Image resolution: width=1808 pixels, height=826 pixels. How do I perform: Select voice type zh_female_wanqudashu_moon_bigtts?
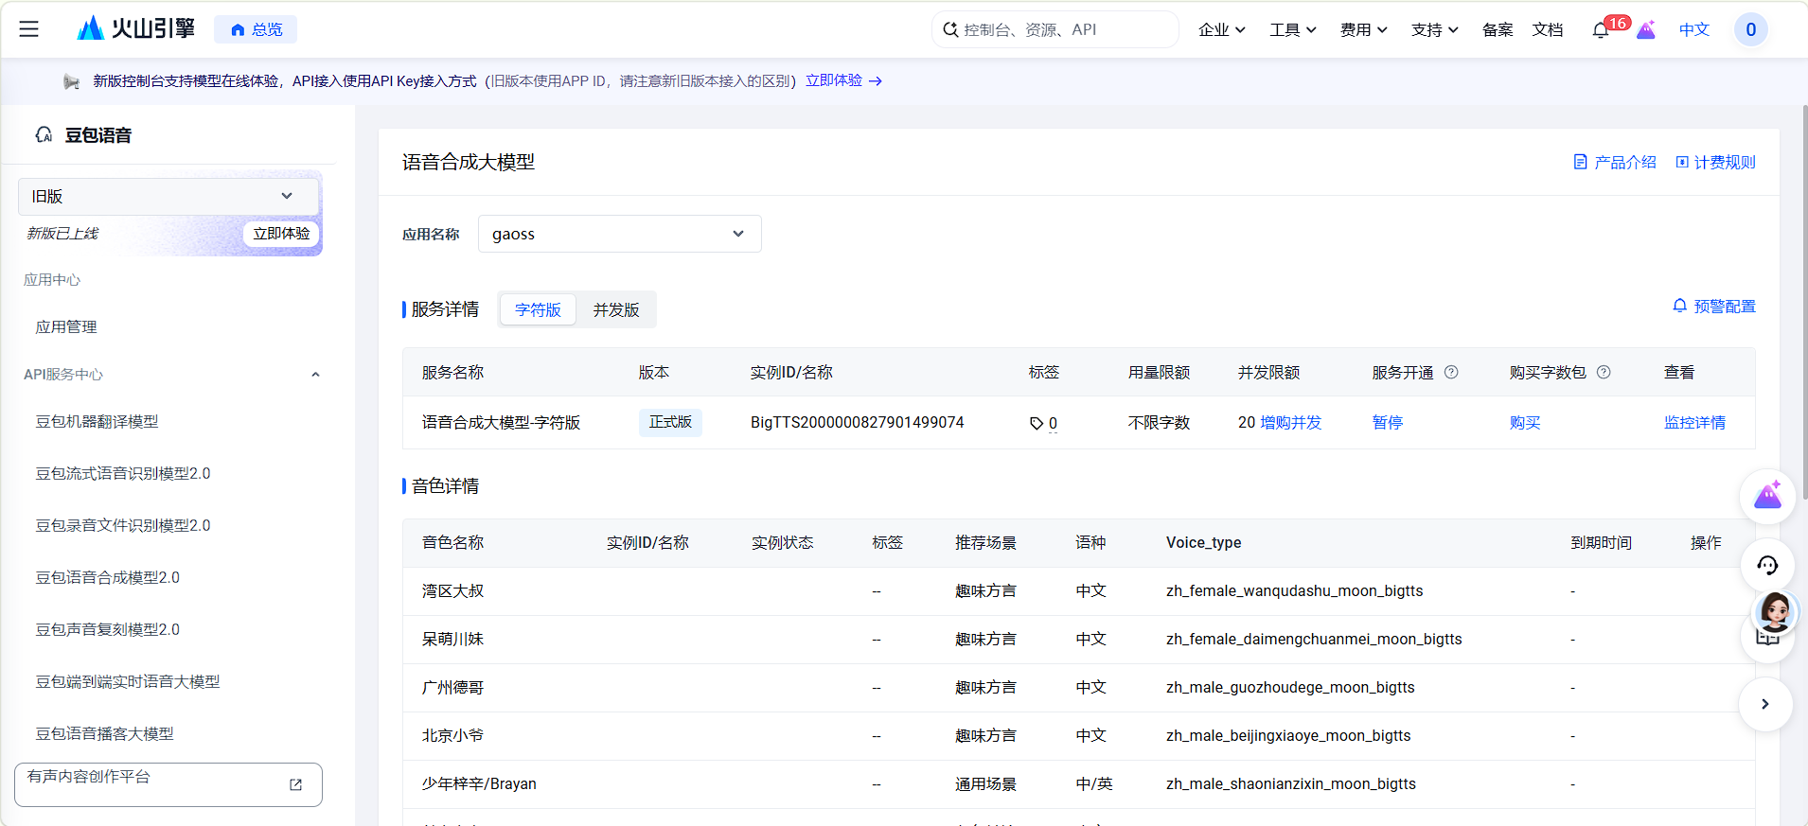tap(1294, 590)
